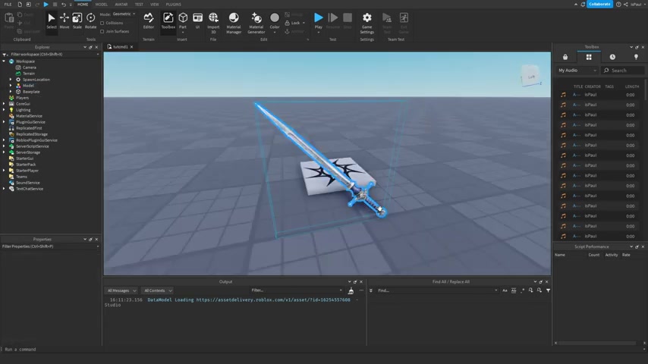Open the Terrain Editor
Image resolution: width=648 pixels, height=364 pixels.
tap(149, 20)
